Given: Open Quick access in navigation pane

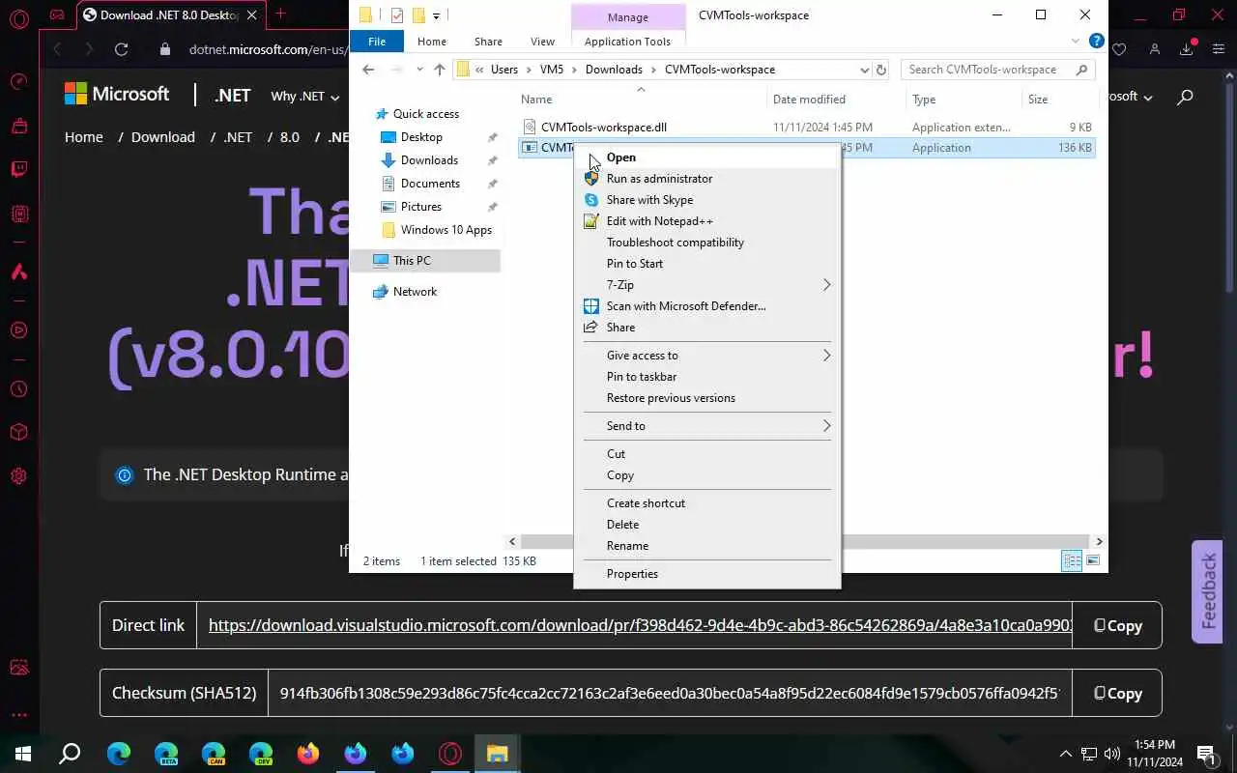Looking at the screenshot, I should [x=425, y=114].
